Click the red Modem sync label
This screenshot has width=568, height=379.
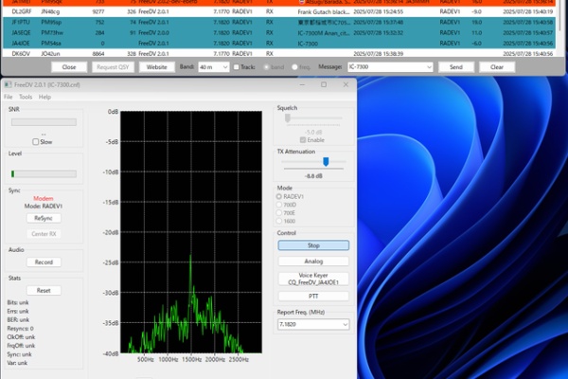point(44,198)
